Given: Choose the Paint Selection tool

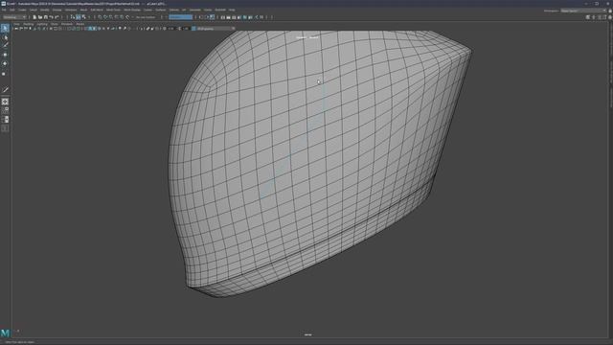Looking at the screenshot, I should click(5, 46).
